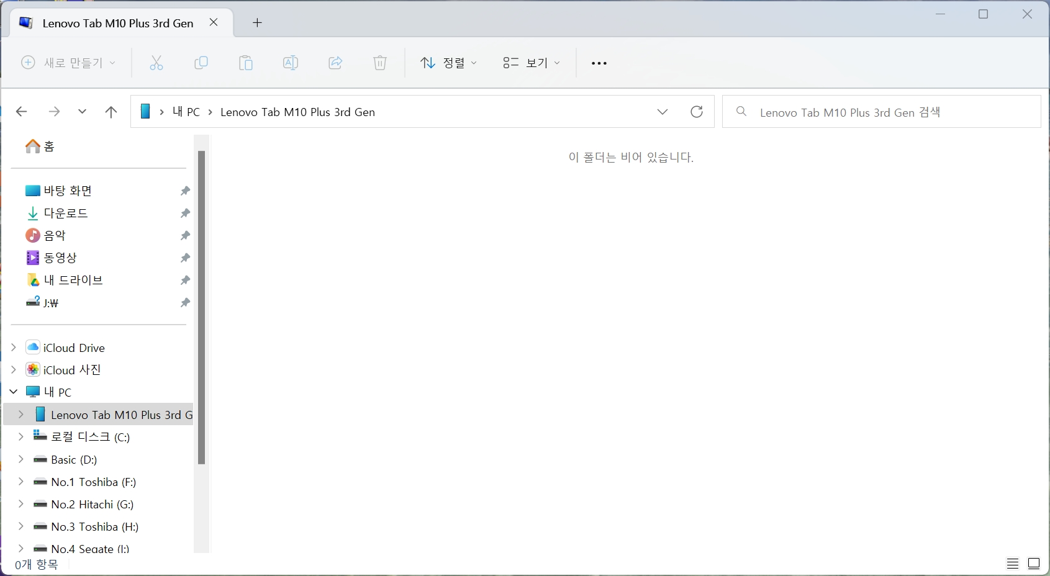
Task: Click the navigation pane scrollbar
Action: [x=201, y=307]
